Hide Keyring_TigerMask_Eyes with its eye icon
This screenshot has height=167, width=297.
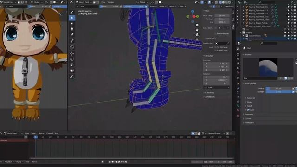click(292, 17)
